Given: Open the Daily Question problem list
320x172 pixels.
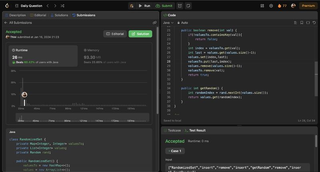Looking at the screenshot, I should [28, 6].
